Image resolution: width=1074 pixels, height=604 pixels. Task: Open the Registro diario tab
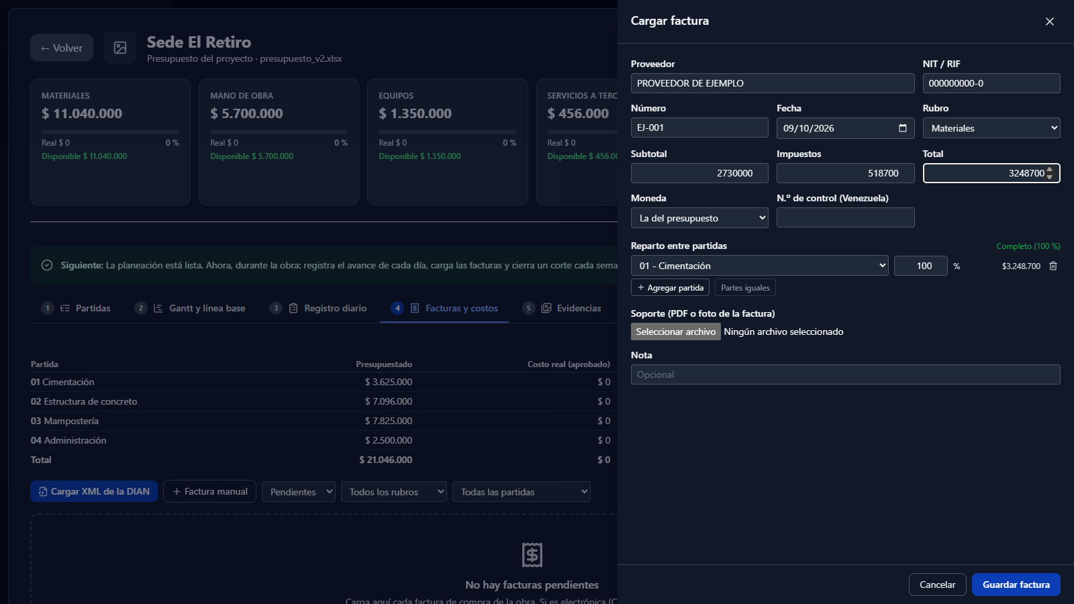pos(318,308)
